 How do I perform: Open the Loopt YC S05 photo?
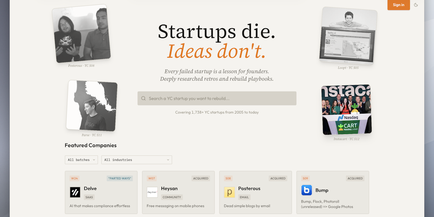[348, 36]
